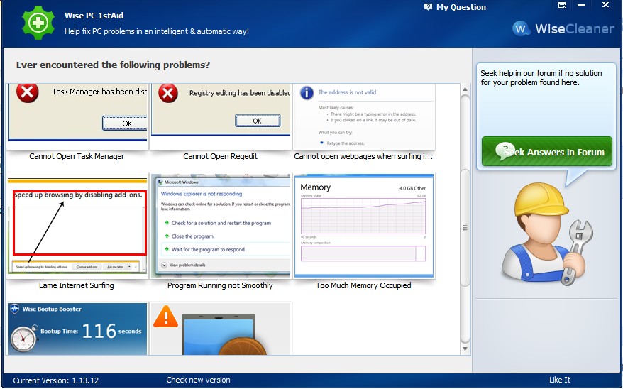623x389 pixels.
Task: Click the worker with wrench mascot image
Action: 547,234
